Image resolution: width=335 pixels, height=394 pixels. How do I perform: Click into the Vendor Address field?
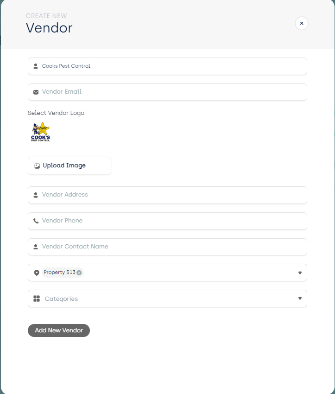[171, 195]
